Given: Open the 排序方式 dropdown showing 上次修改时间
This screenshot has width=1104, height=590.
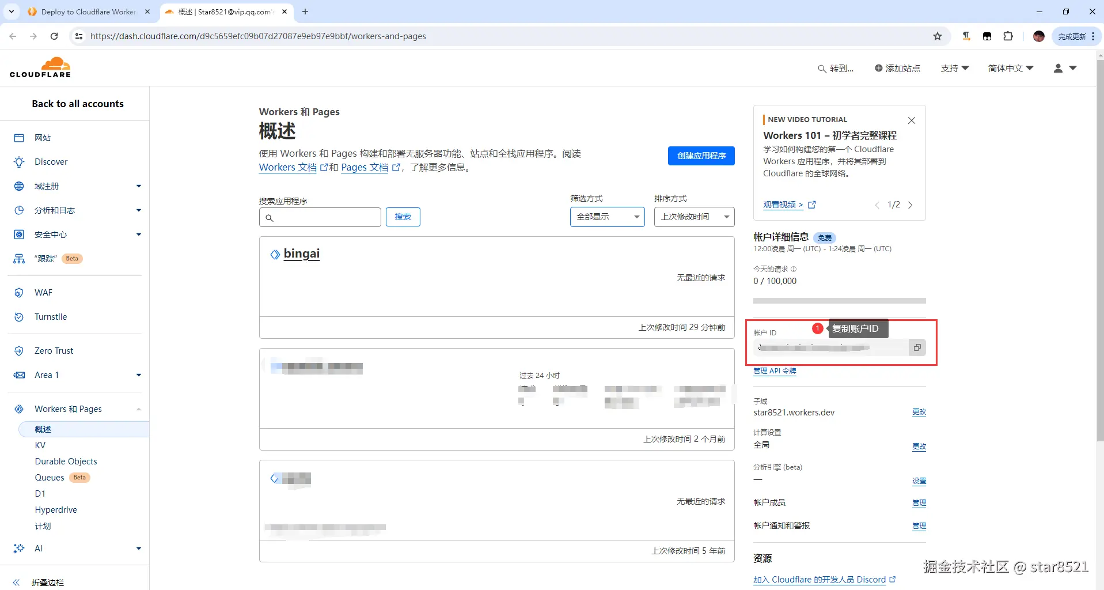Looking at the screenshot, I should [x=695, y=217].
